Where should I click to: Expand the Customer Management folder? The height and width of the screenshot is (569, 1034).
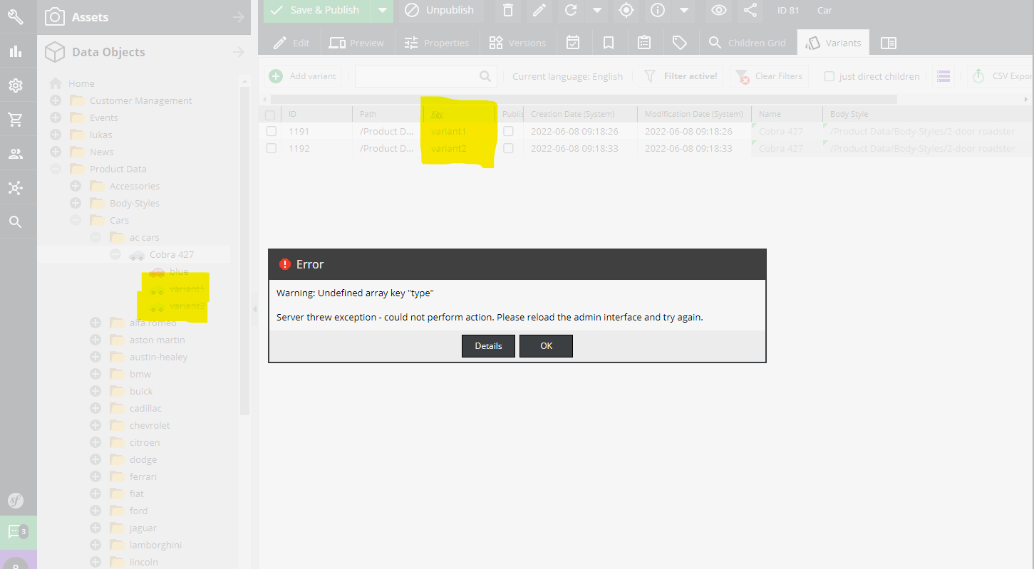click(56, 100)
